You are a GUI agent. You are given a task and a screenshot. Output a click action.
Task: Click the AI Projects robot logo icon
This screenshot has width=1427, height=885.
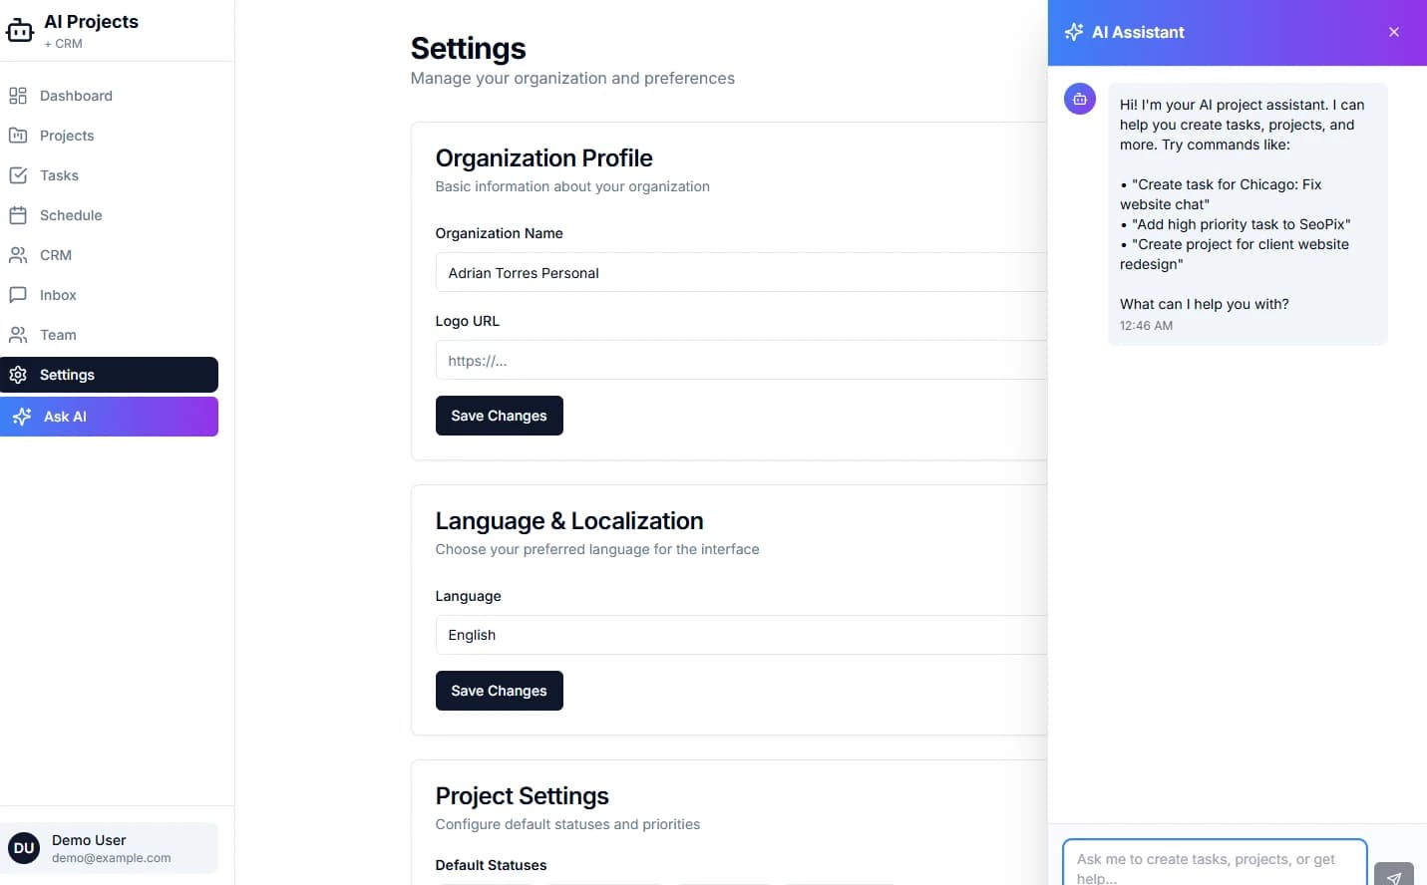[x=20, y=29]
